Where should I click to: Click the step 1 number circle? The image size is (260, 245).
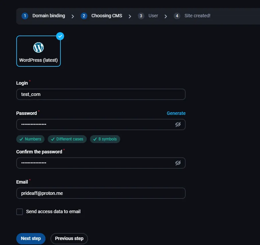[25, 16]
